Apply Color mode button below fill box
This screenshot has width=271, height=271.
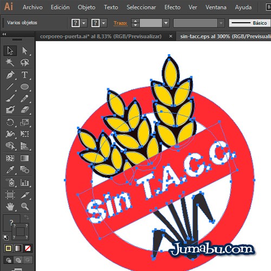[8, 248]
